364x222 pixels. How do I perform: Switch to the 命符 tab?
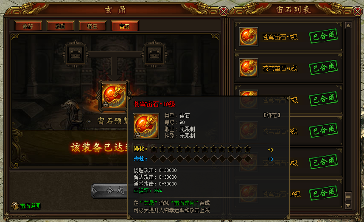[x=28, y=26]
